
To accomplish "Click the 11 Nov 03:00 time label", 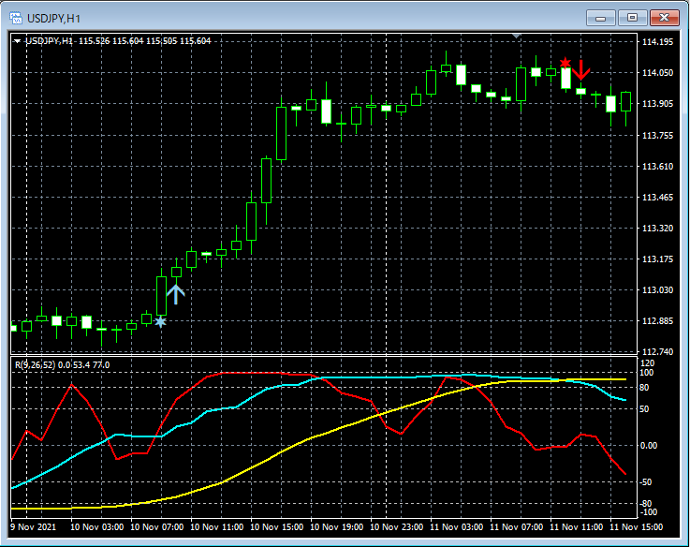I will coord(454,526).
